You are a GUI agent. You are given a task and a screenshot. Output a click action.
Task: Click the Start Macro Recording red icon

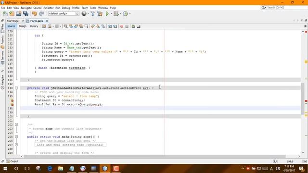(x=122, y=26)
